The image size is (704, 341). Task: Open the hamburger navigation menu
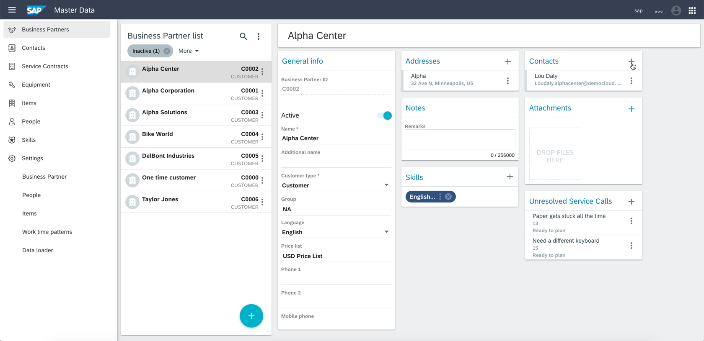12,10
